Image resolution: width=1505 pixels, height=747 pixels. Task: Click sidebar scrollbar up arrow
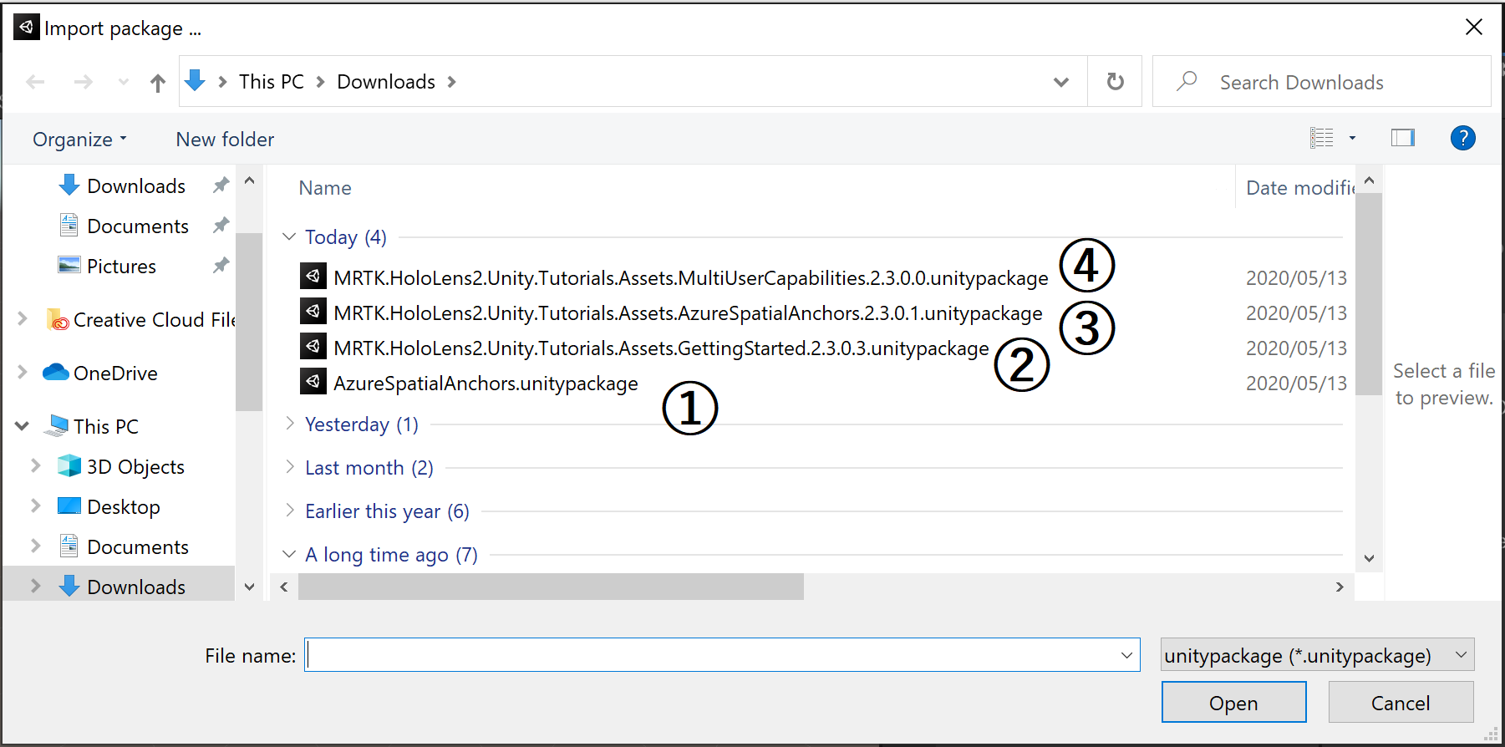[249, 180]
